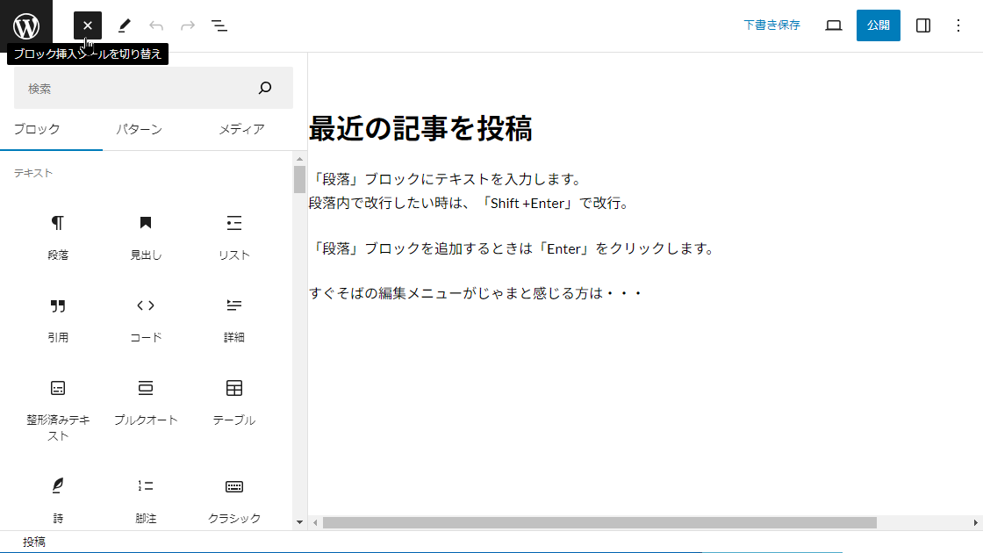This screenshot has height=553, width=983.
Task: Switch to the パターン tab
Action: (x=139, y=129)
